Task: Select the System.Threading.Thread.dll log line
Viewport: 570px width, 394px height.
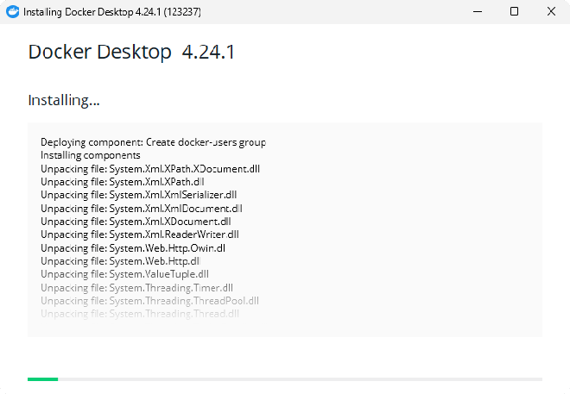Action: (x=140, y=314)
